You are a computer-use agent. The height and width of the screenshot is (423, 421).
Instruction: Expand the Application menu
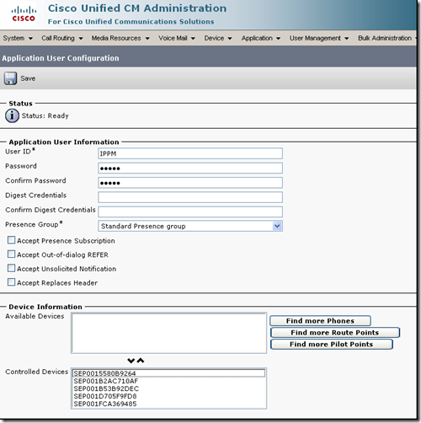coord(261,38)
